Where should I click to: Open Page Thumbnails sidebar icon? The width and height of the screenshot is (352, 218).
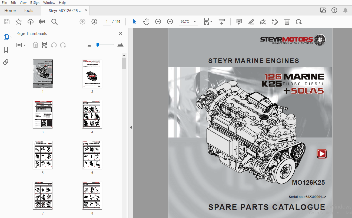click(x=6, y=37)
